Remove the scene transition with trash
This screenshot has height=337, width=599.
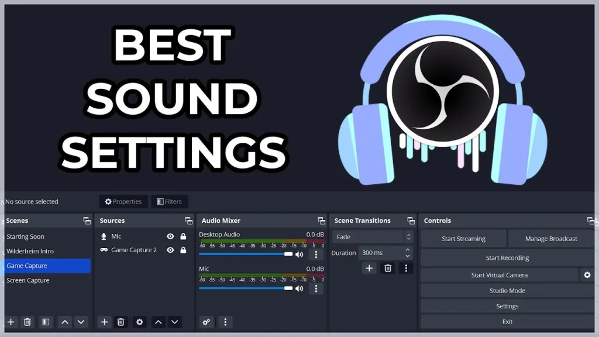388,268
